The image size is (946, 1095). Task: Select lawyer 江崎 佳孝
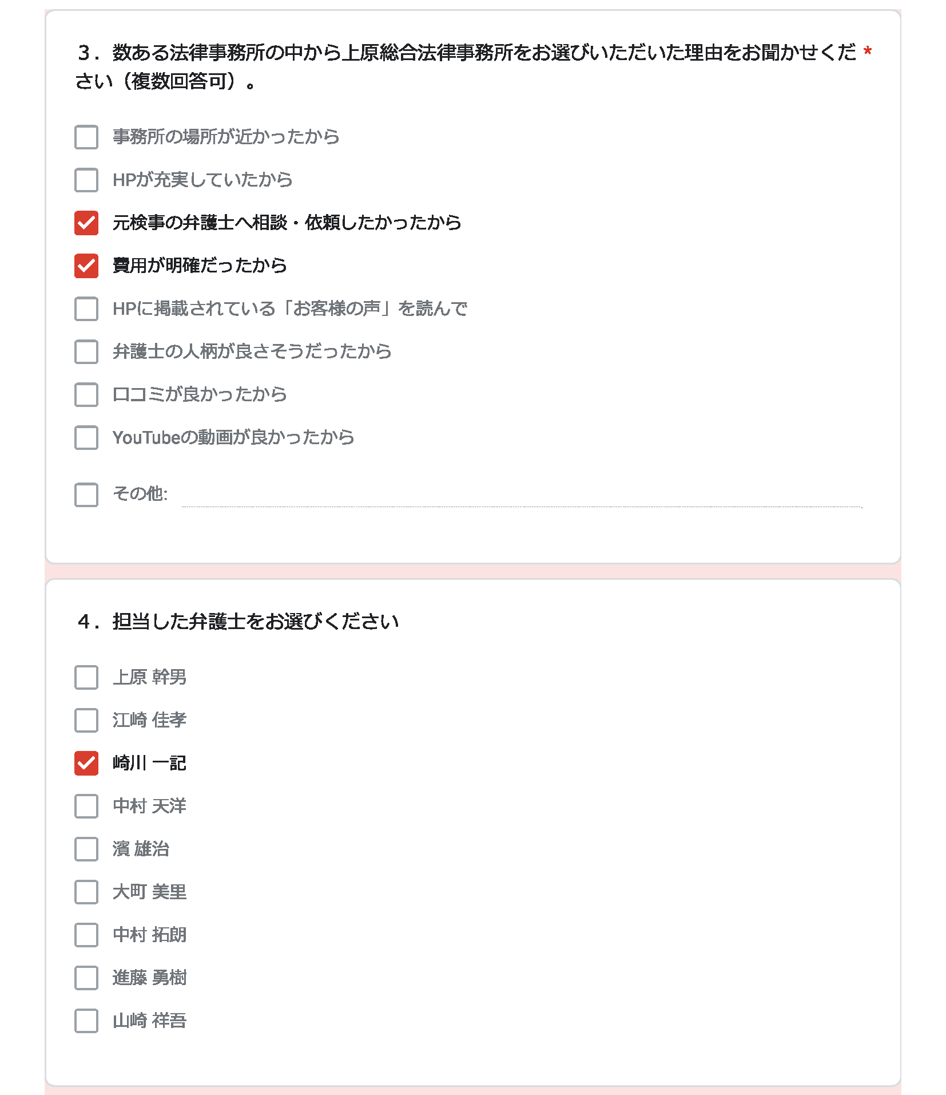coord(86,721)
